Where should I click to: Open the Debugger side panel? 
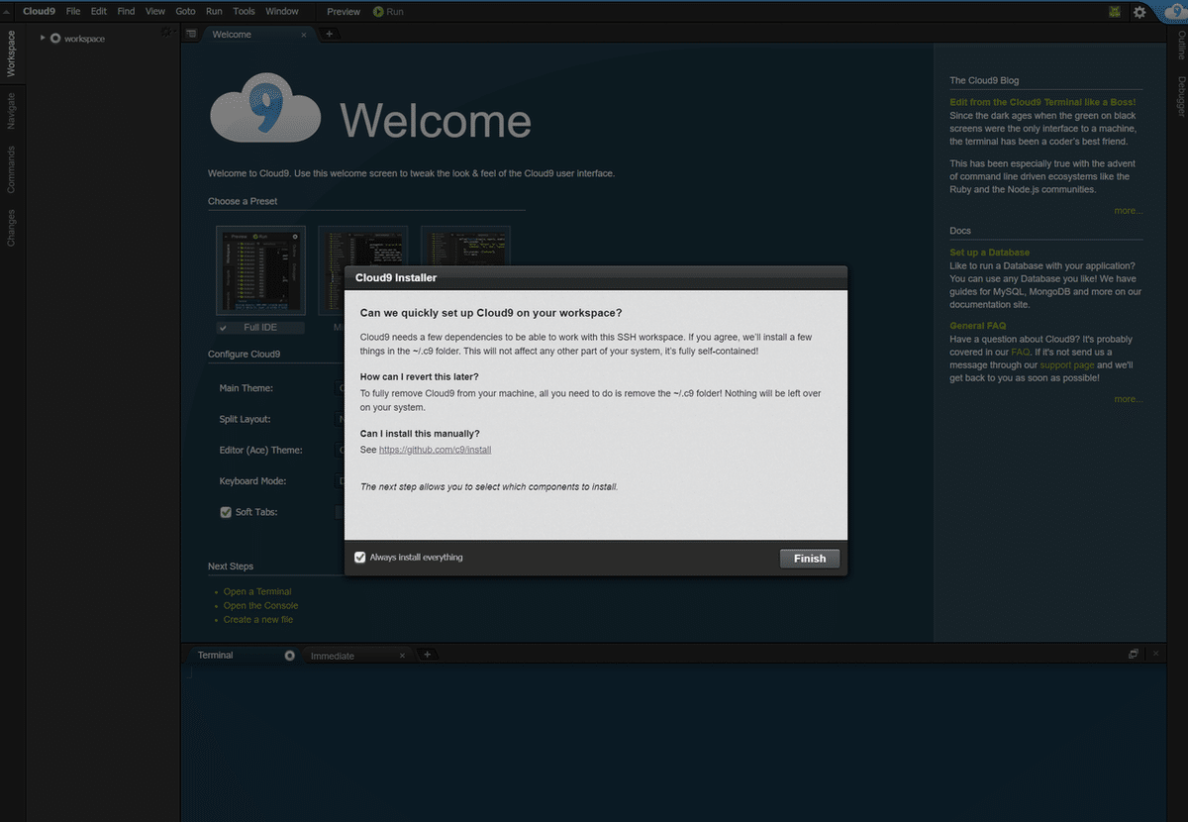(x=1181, y=96)
